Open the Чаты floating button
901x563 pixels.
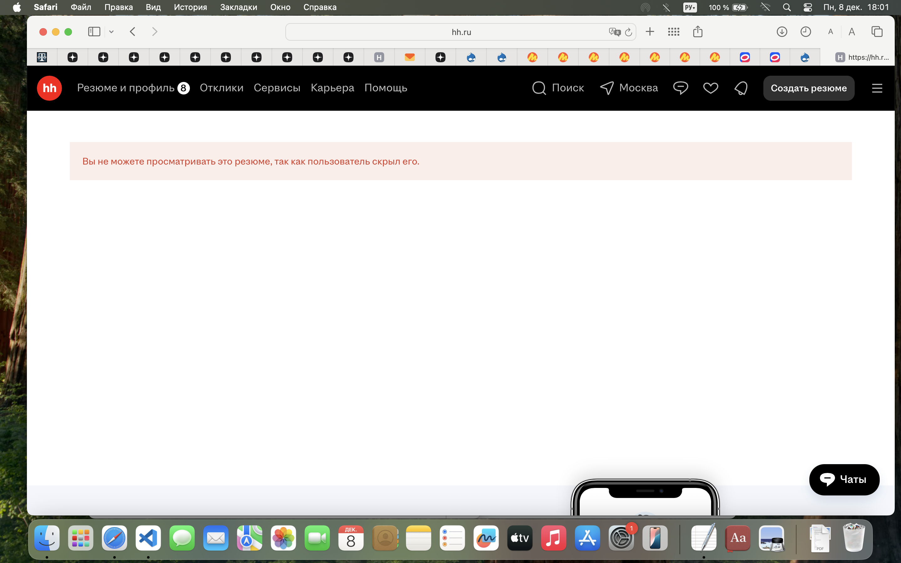pos(844,479)
